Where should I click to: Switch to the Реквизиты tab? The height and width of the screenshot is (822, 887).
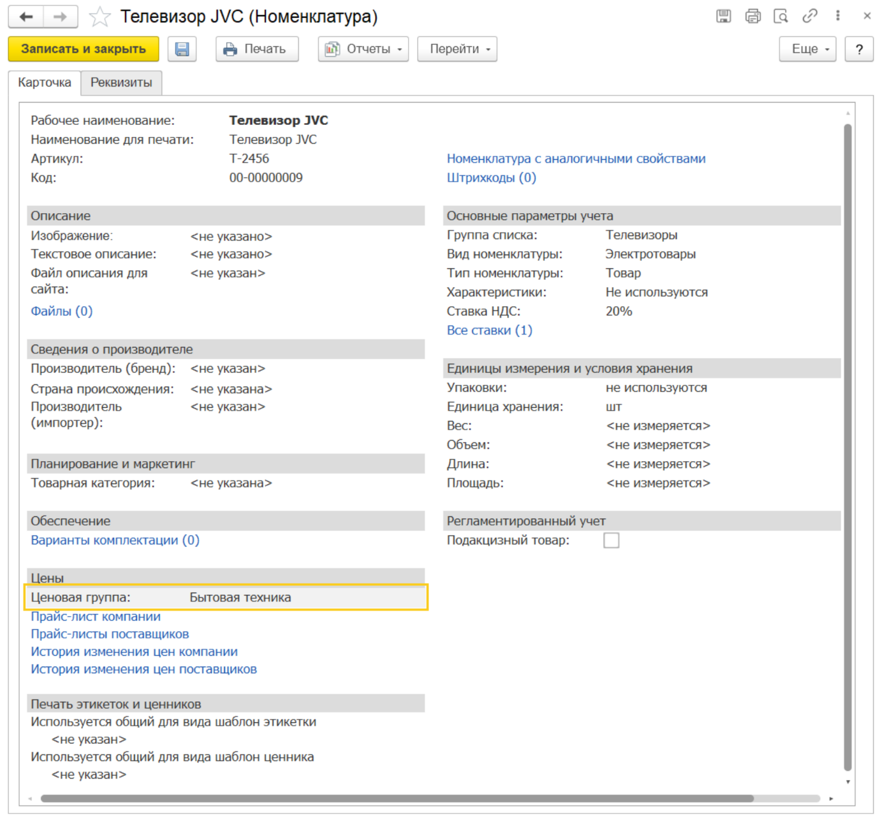[121, 83]
